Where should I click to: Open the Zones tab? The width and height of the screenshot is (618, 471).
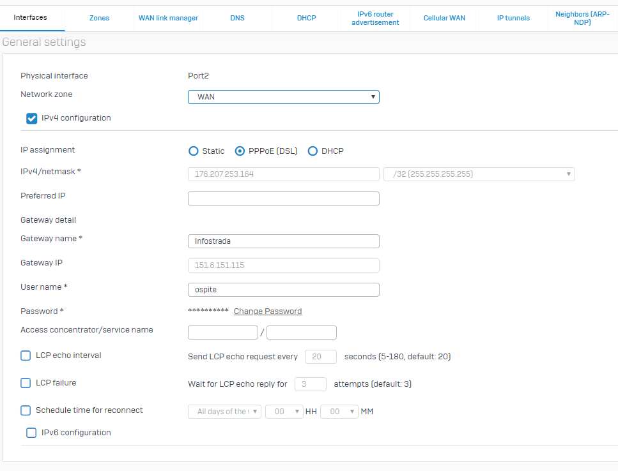(99, 18)
